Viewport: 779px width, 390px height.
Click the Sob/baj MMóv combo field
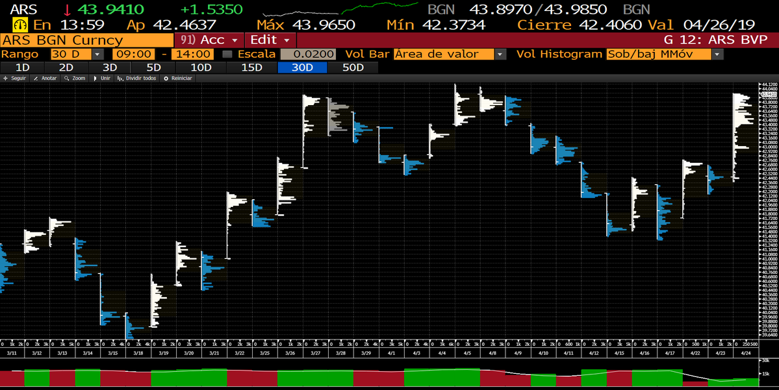coord(659,54)
